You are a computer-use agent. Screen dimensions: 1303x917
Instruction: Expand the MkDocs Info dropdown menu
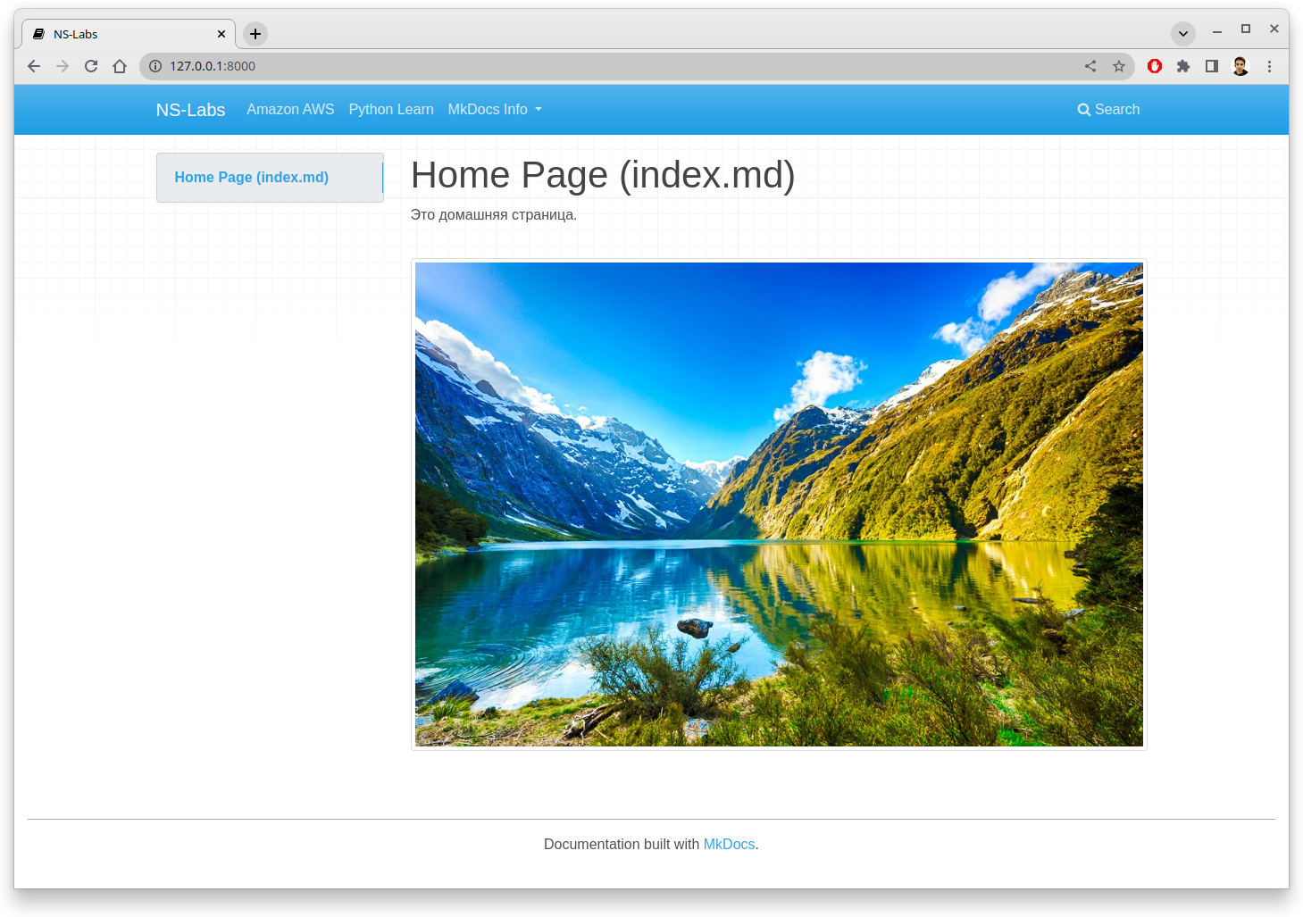tap(495, 109)
